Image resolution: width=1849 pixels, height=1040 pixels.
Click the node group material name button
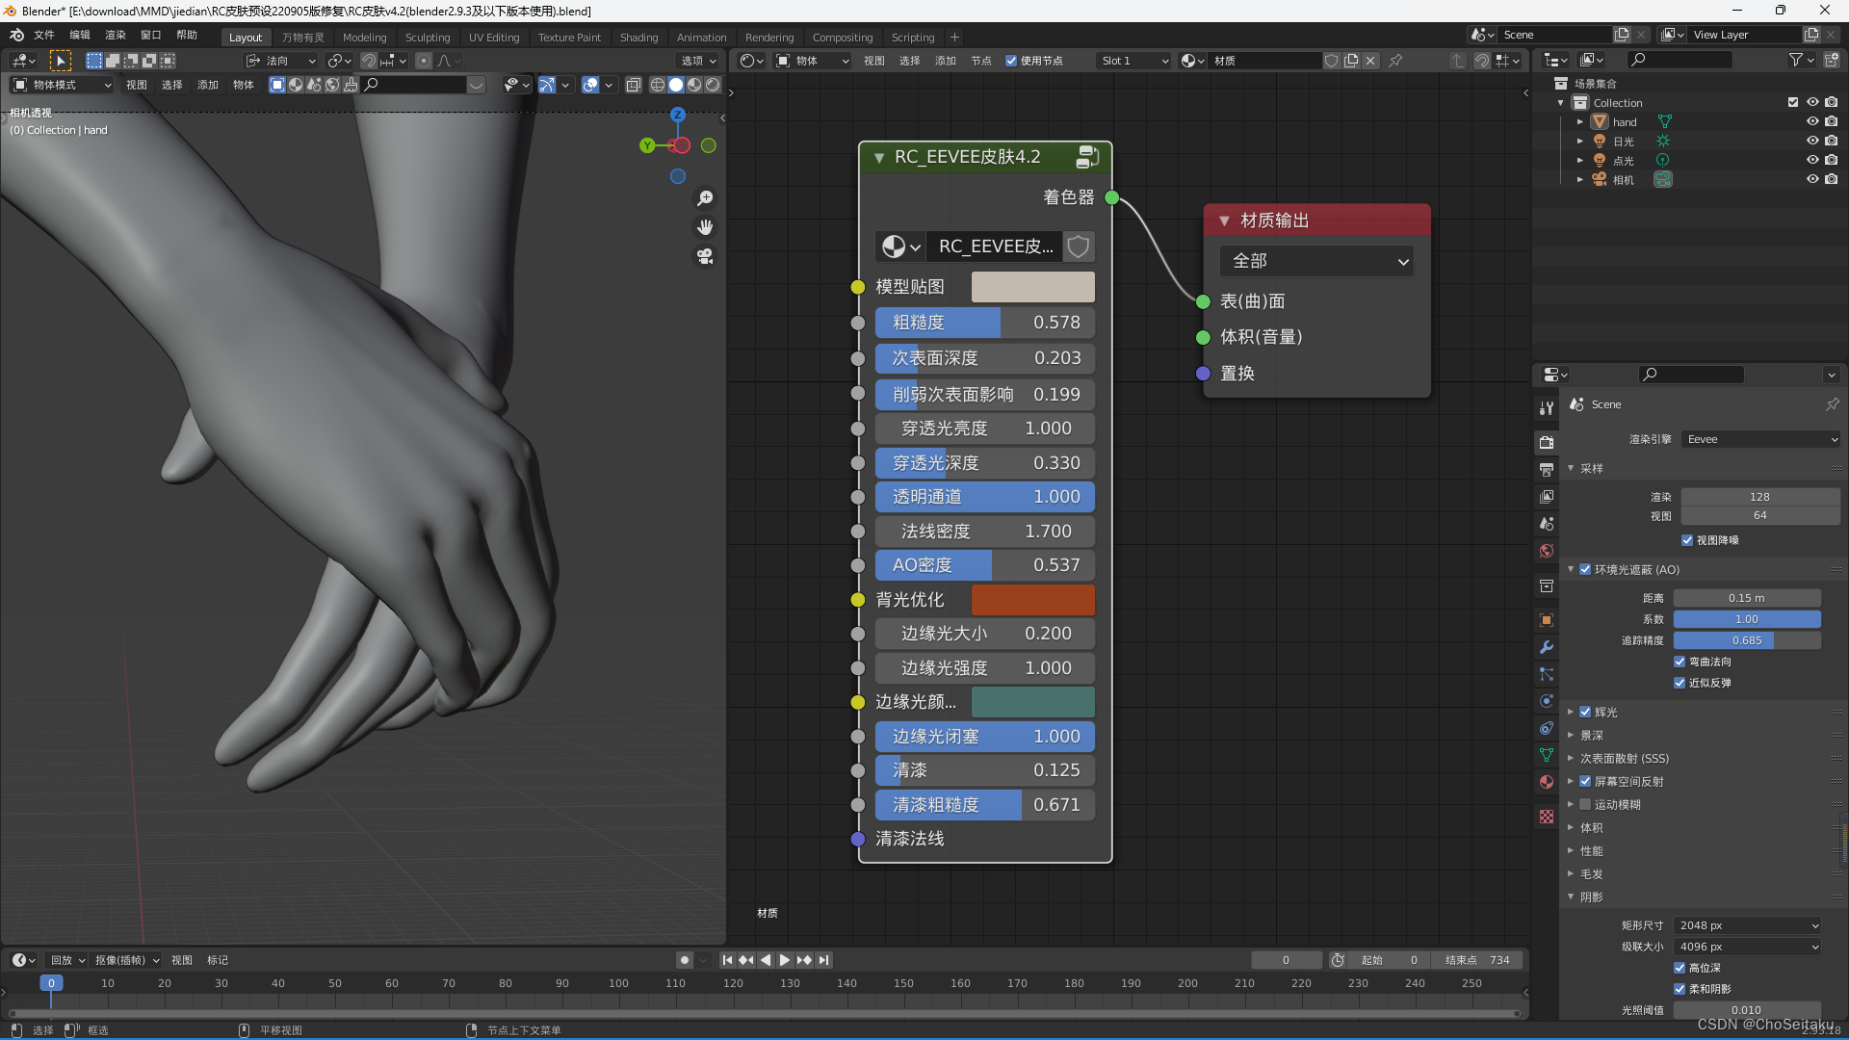point(995,247)
